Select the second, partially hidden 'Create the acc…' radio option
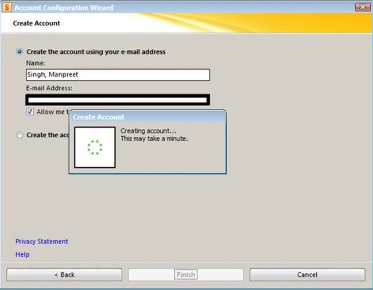Image resolution: width=373 pixels, height=290 pixels. point(20,135)
